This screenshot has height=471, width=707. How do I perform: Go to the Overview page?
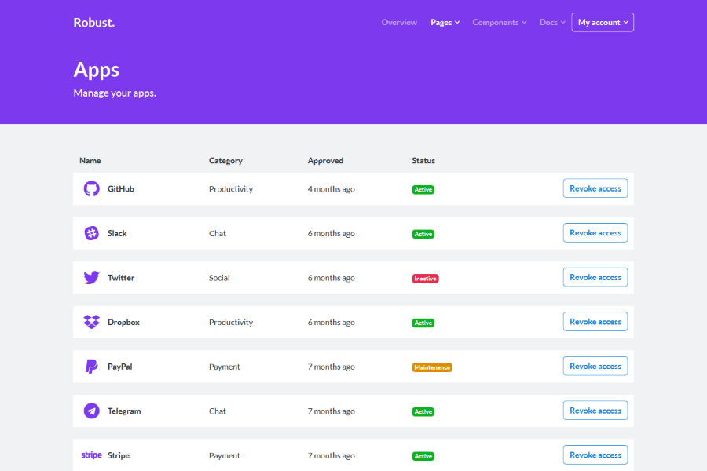[399, 23]
